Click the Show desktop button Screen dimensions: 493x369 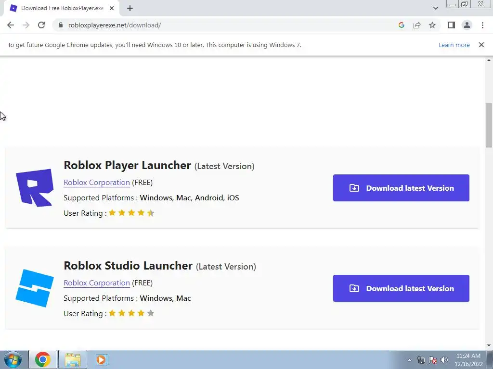click(490, 359)
